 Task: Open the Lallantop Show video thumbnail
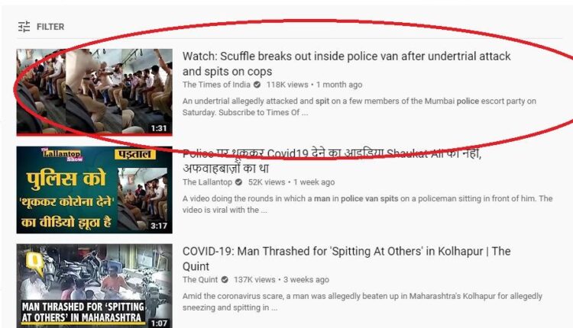[x=94, y=190]
